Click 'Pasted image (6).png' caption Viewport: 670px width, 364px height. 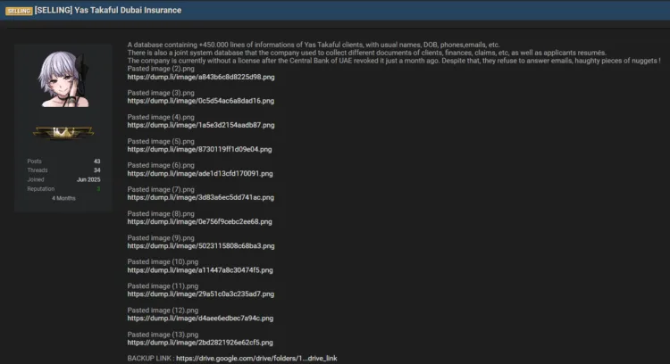(161, 166)
